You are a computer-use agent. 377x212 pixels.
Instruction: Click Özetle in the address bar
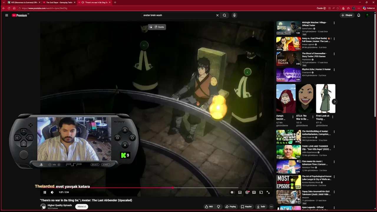coord(321,8)
